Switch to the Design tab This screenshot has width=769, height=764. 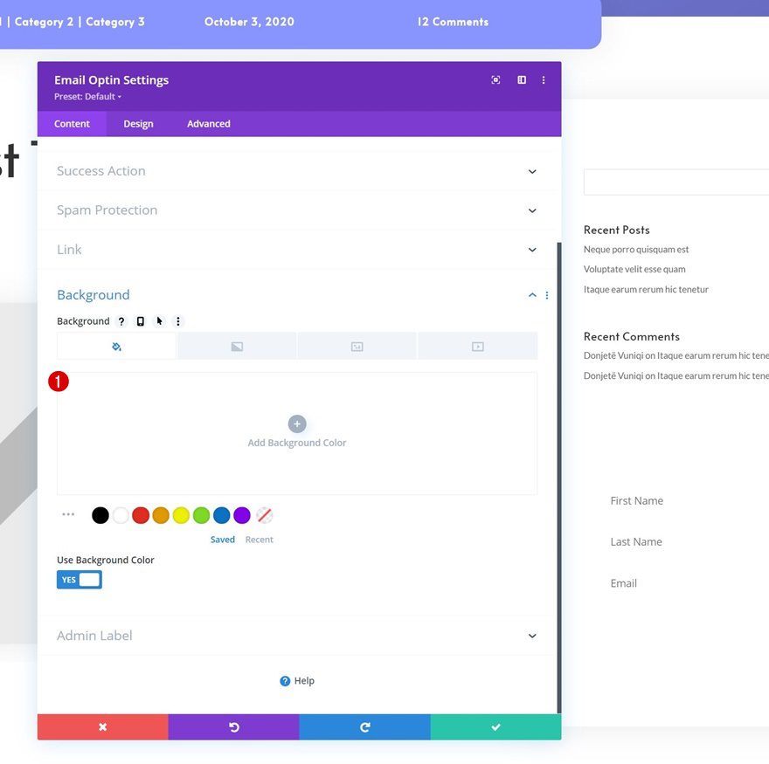[x=138, y=123]
